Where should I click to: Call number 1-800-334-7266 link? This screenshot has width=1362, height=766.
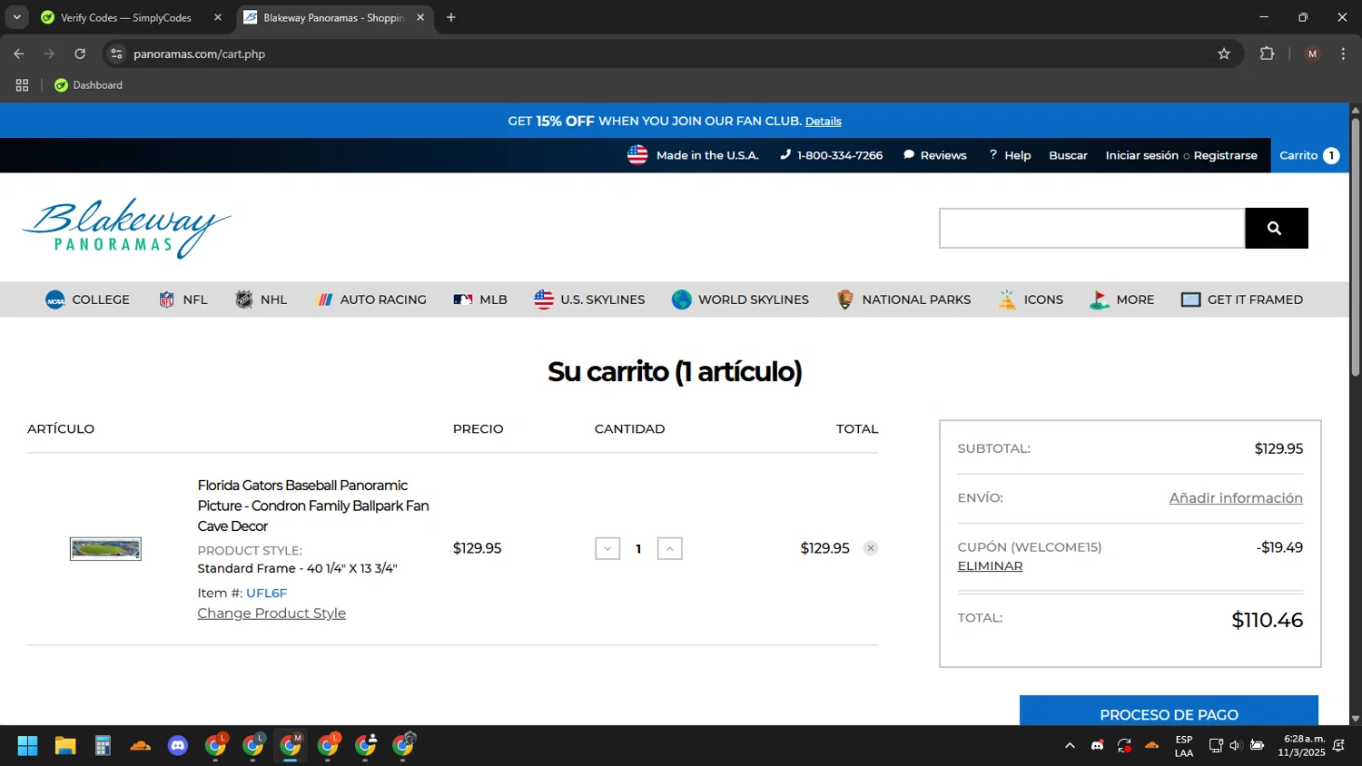coord(831,155)
